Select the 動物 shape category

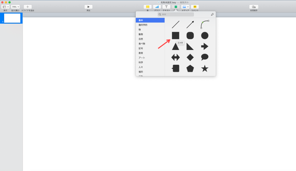[141, 34]
